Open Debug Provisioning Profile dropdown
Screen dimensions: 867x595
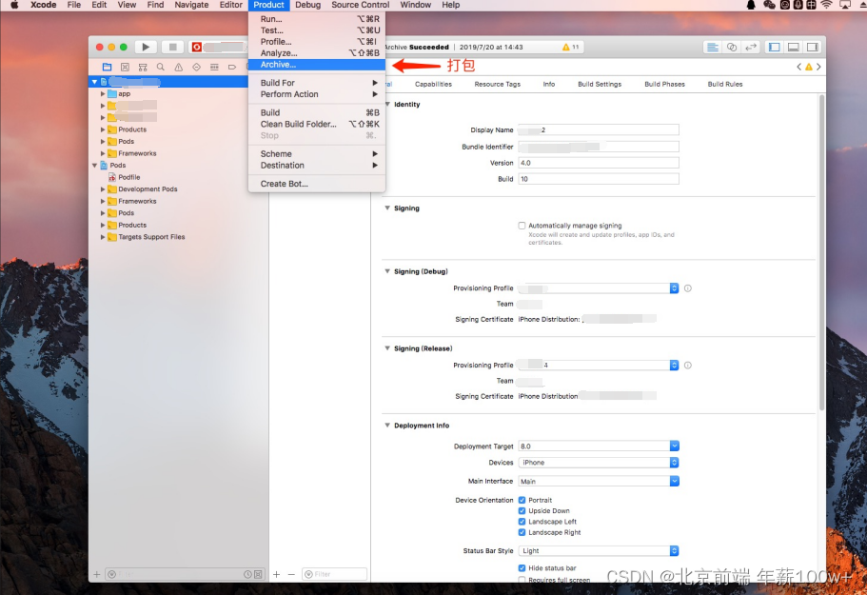pyautogui.click(x=599, y=288)
